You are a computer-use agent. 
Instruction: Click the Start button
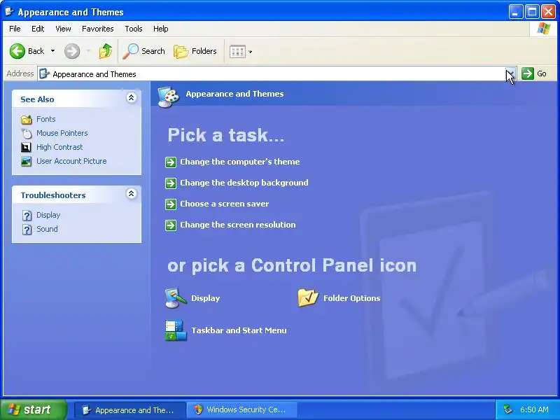pos(33,409)
